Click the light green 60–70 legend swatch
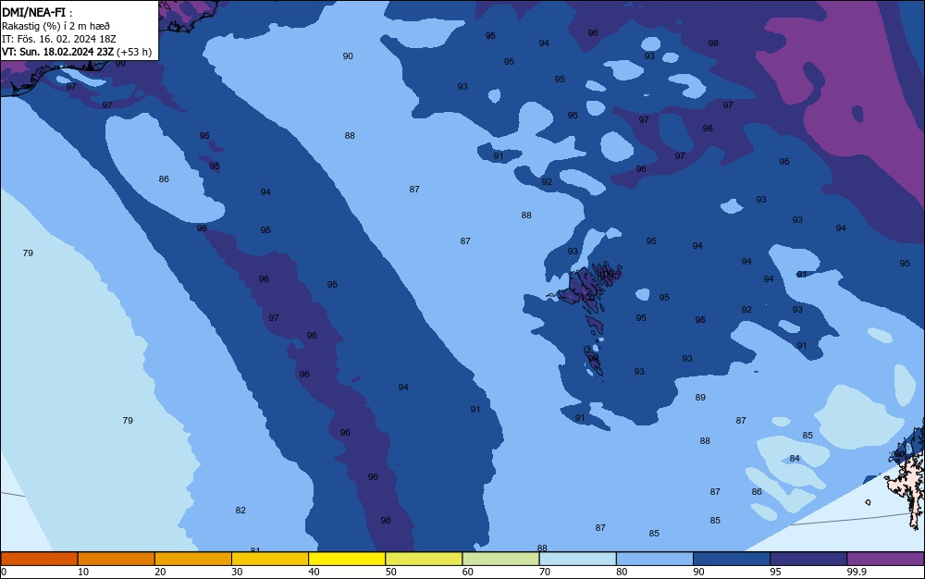Image resolution: width=925 pixels, height=579 pixels. 500,559
